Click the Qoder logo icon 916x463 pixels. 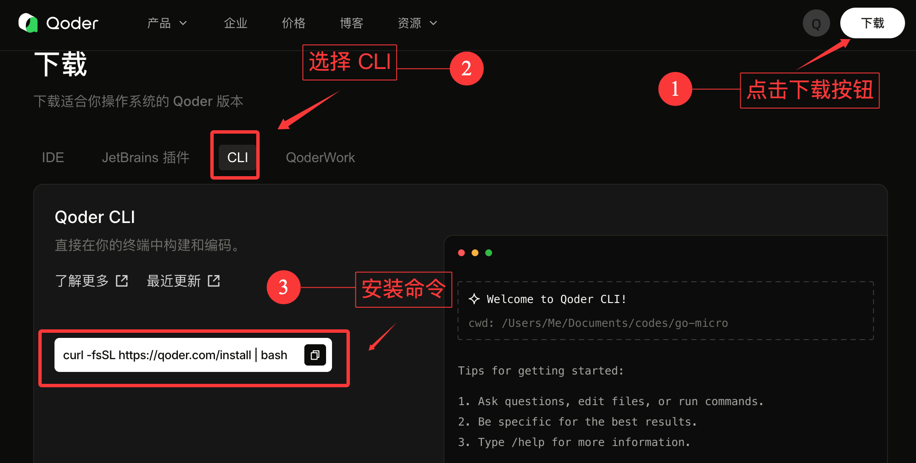point(28,23)
